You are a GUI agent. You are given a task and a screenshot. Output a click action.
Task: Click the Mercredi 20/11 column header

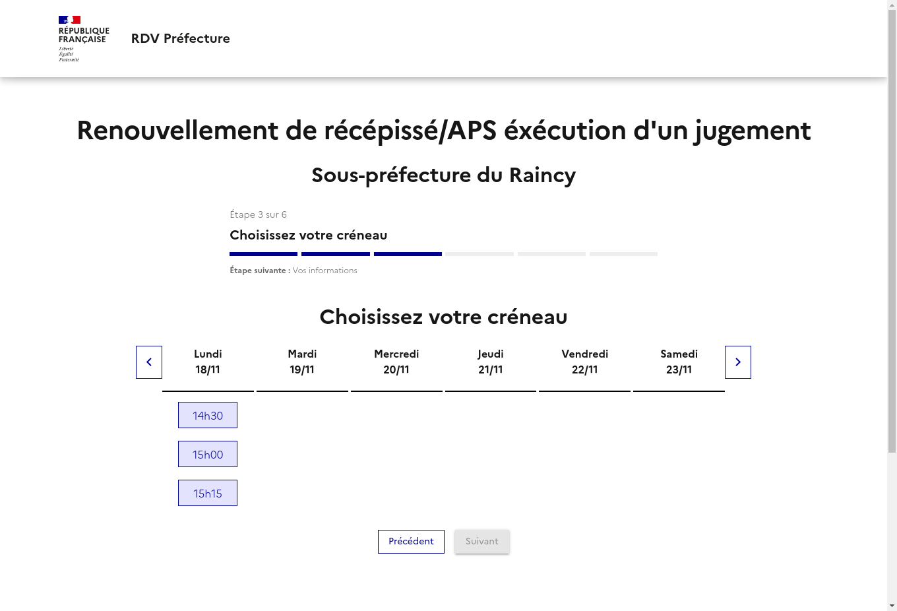pyautogui.click(x=396, y=362)
